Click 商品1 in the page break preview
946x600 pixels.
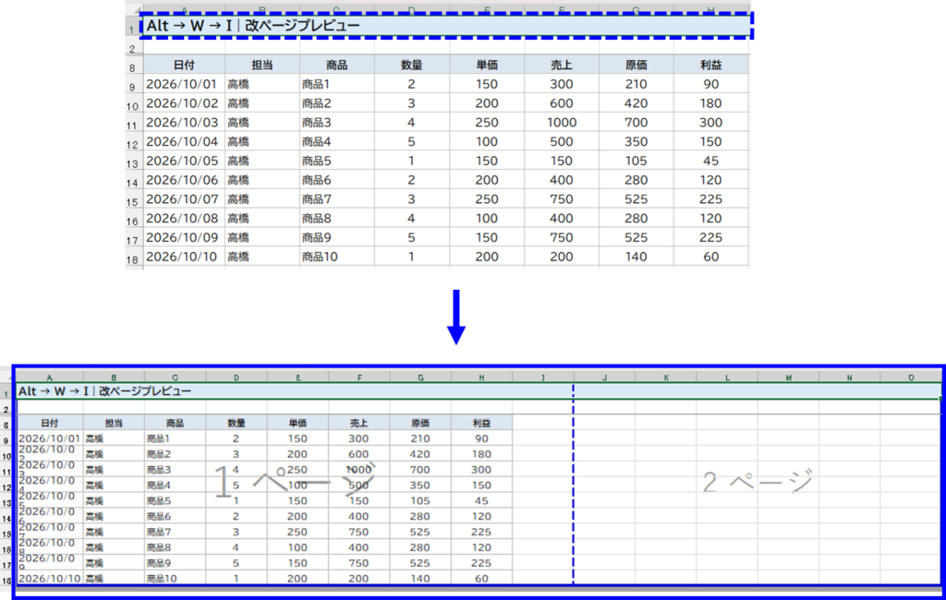pos(175,439)
